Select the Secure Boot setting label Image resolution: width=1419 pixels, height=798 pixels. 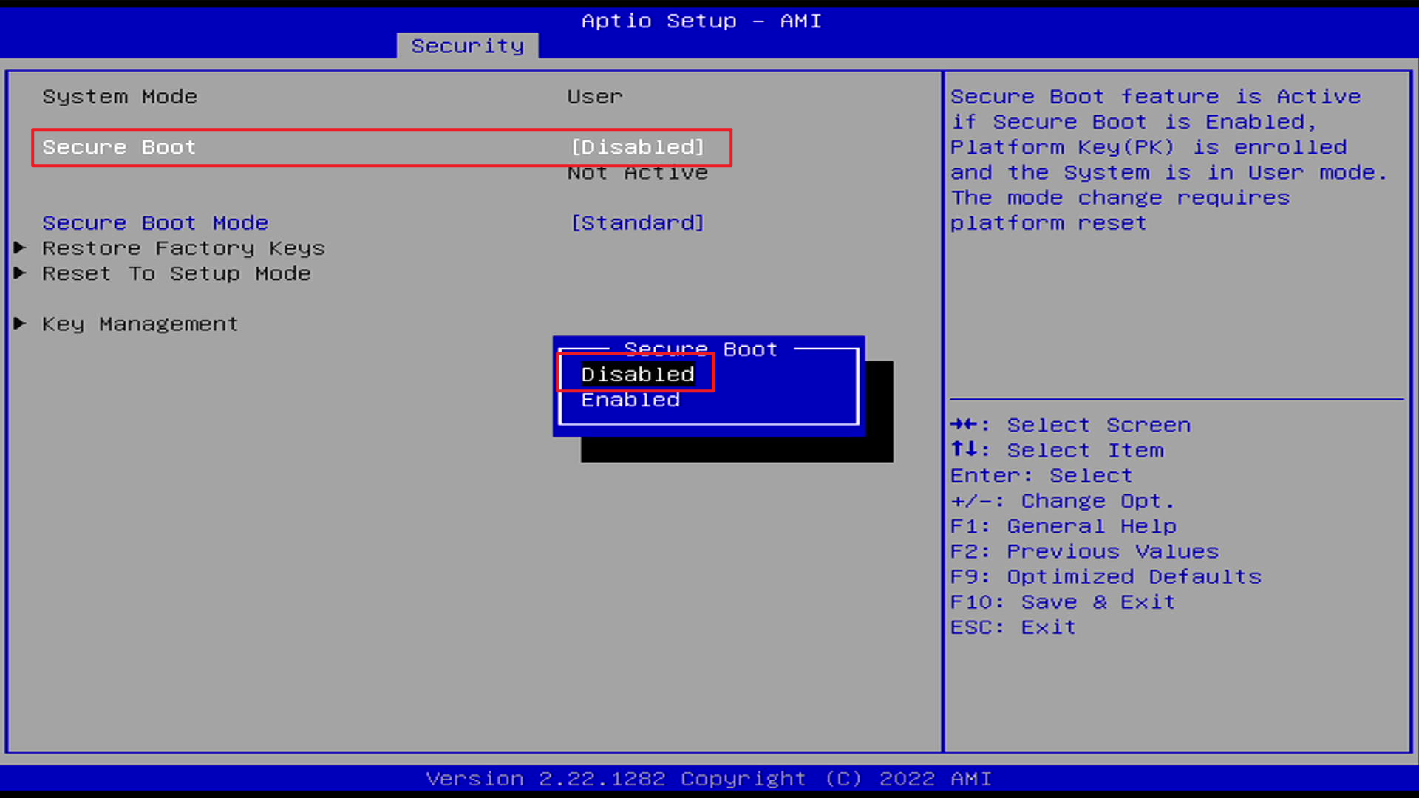point(119,147)
